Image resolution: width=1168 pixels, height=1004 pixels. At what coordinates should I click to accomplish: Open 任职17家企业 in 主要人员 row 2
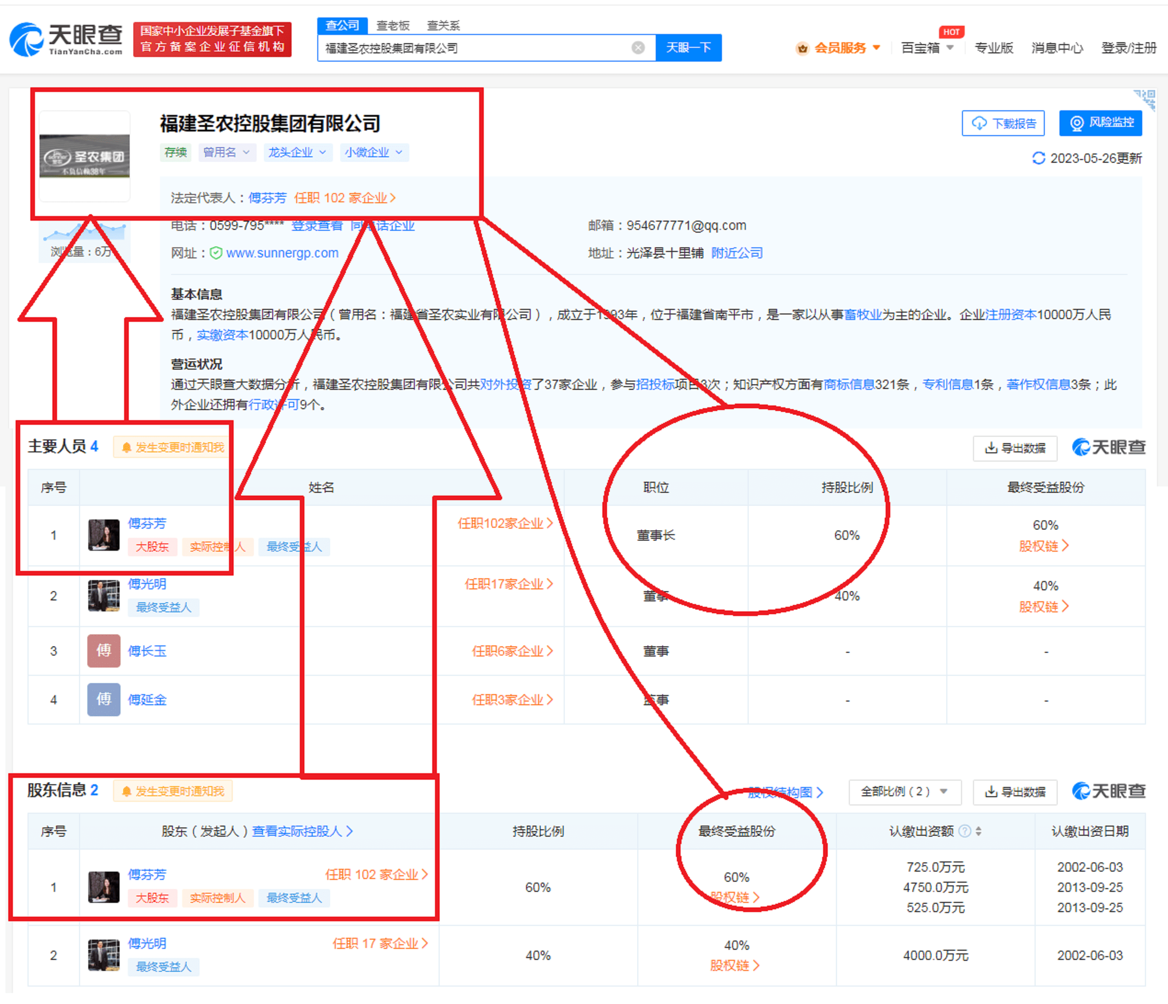[509, 584]
